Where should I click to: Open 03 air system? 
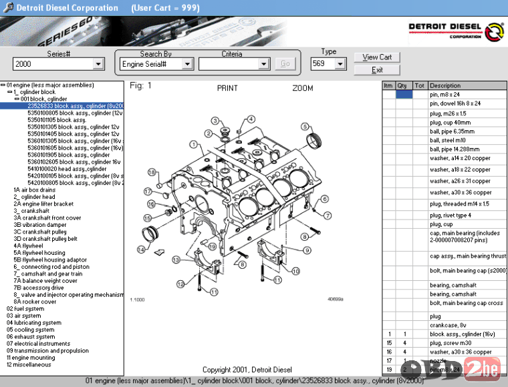point(24,316)
